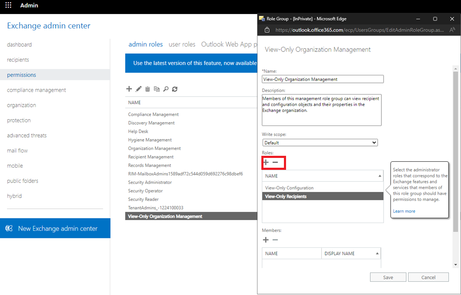
Task: Click the copy role group icon
Action: (x=157, y=89)
